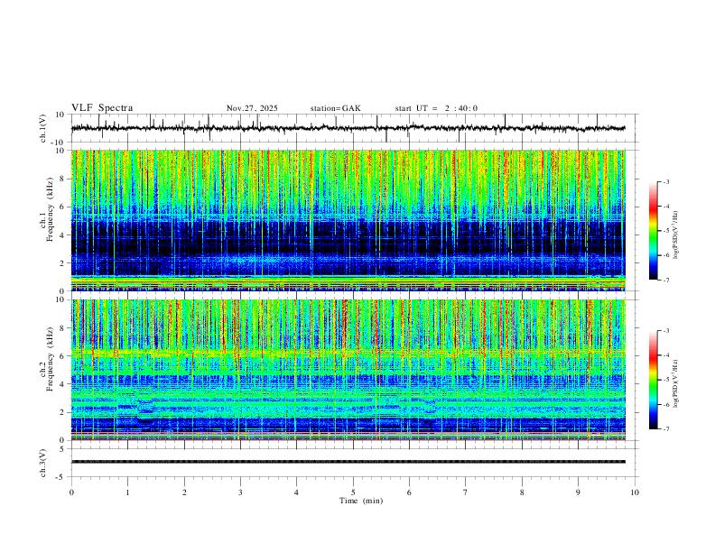Viewport: 715px width, 552px height.
Task: Click time axis tick label '0'
Action: coord(71,492)
